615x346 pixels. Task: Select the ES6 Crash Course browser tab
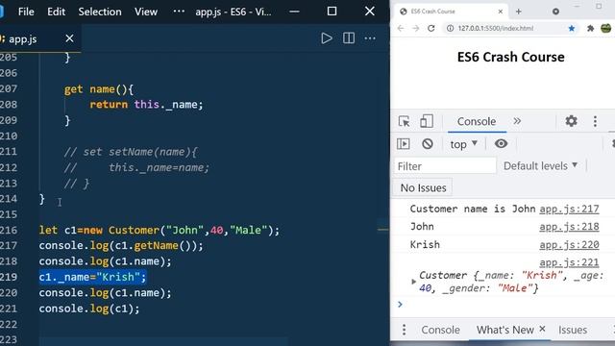(x=451, y=12)
